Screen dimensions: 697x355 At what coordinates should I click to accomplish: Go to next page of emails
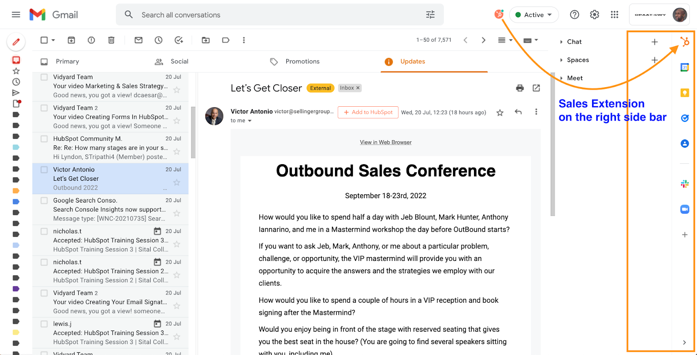click(x=484, y=40)
